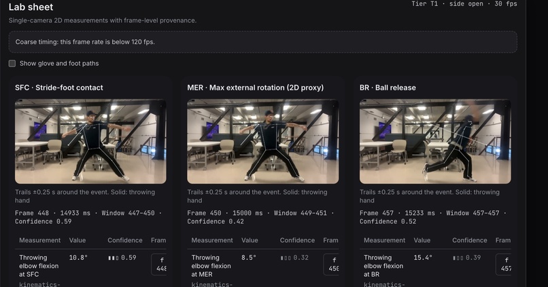The image size is (548, 287).
Task: Click the 10.8° value in SFC table
Action: [78, 258]
